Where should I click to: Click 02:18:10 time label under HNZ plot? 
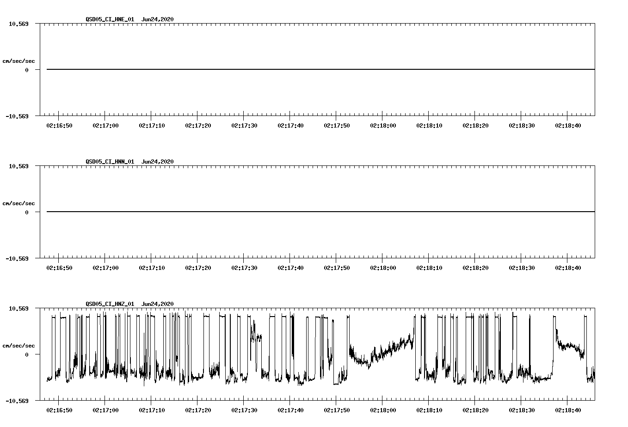tap(429, 410)
